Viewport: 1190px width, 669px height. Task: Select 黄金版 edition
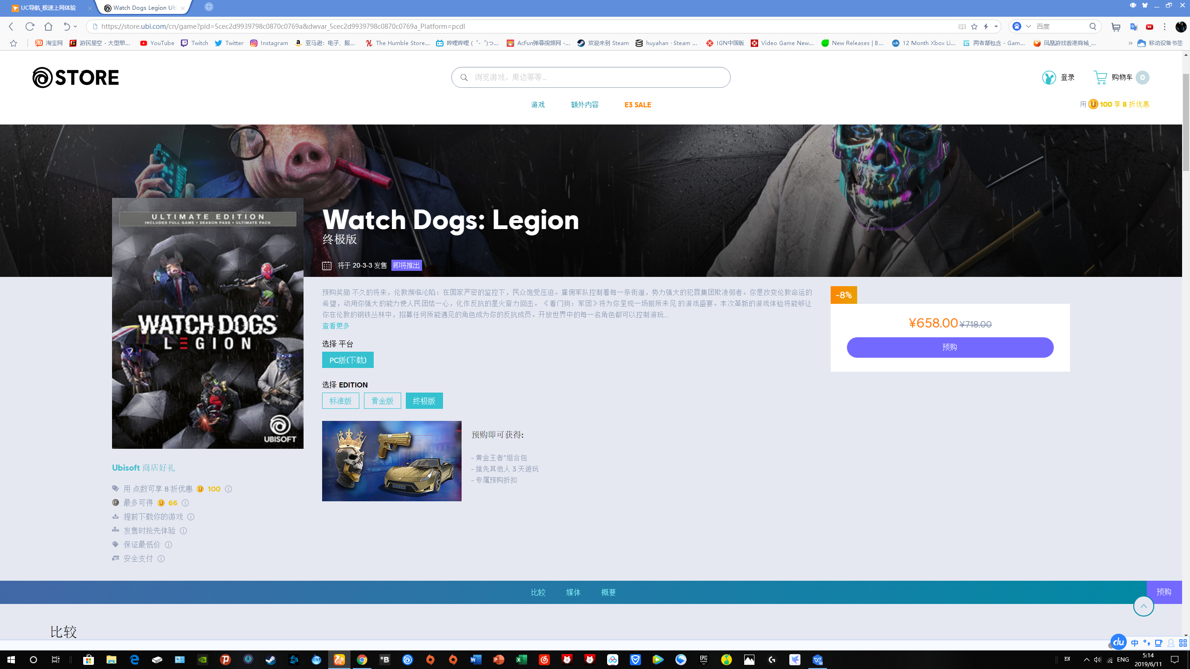coord(383,400)
